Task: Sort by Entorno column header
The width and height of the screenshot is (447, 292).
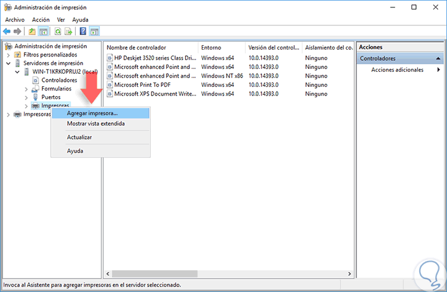Action: pos(222,48)
